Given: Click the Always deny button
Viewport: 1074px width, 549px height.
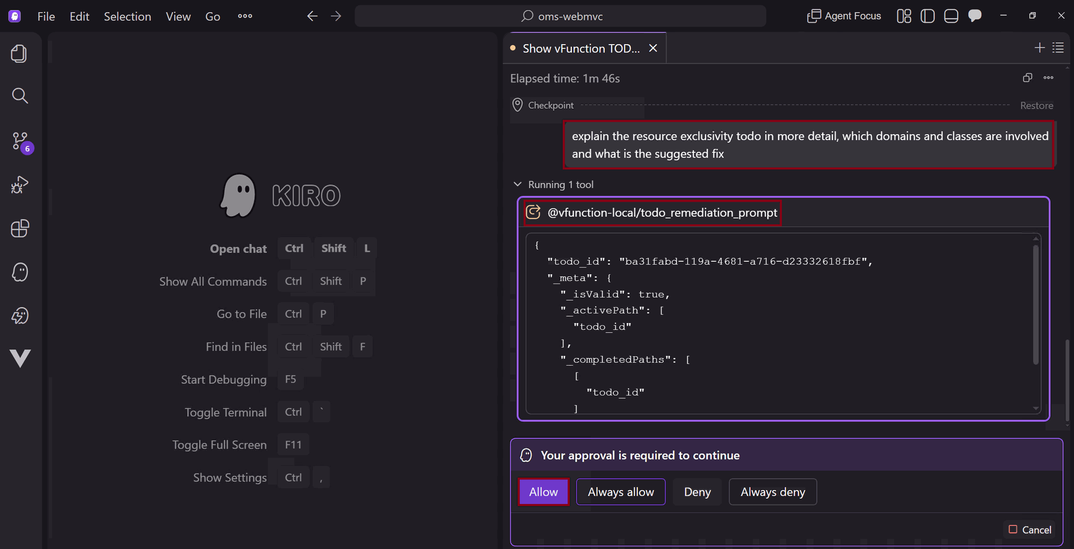Looking at the screenshot, I should [x=773, y=492].
